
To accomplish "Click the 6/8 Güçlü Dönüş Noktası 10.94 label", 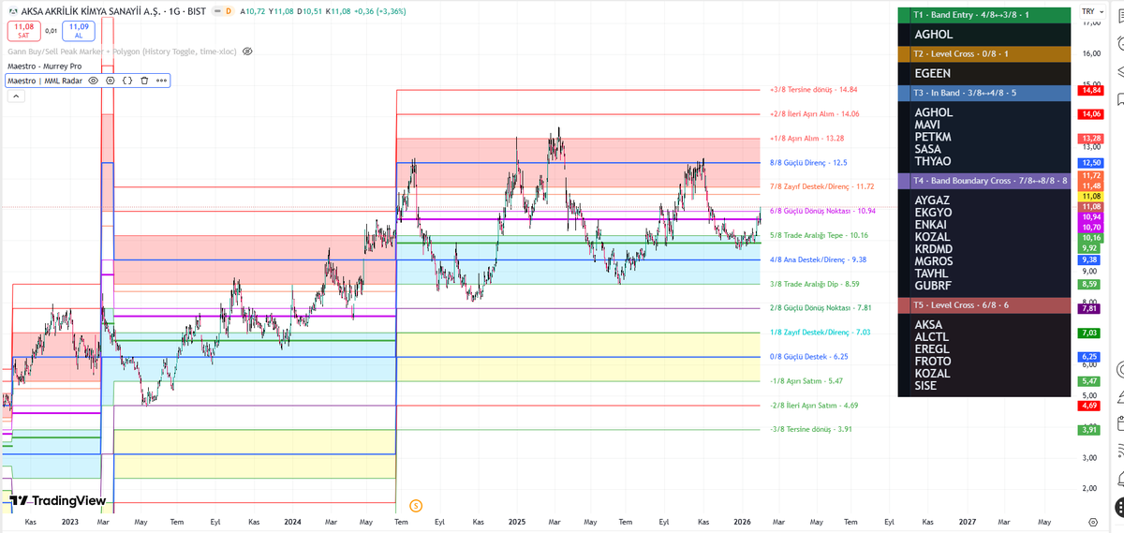I will (x=822, y=211).
